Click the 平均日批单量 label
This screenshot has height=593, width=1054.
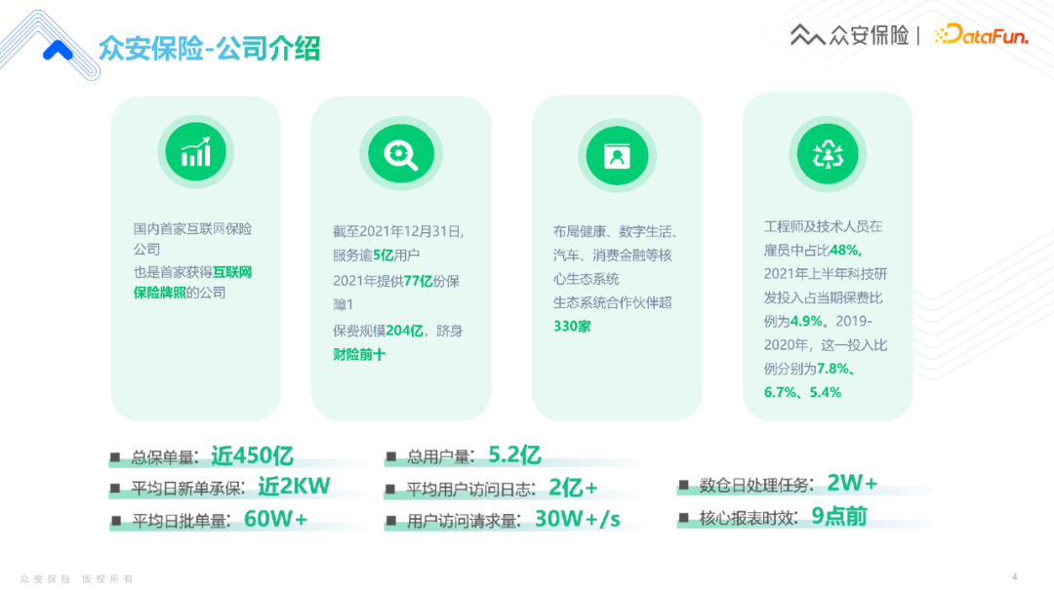(x=182, y=521)
